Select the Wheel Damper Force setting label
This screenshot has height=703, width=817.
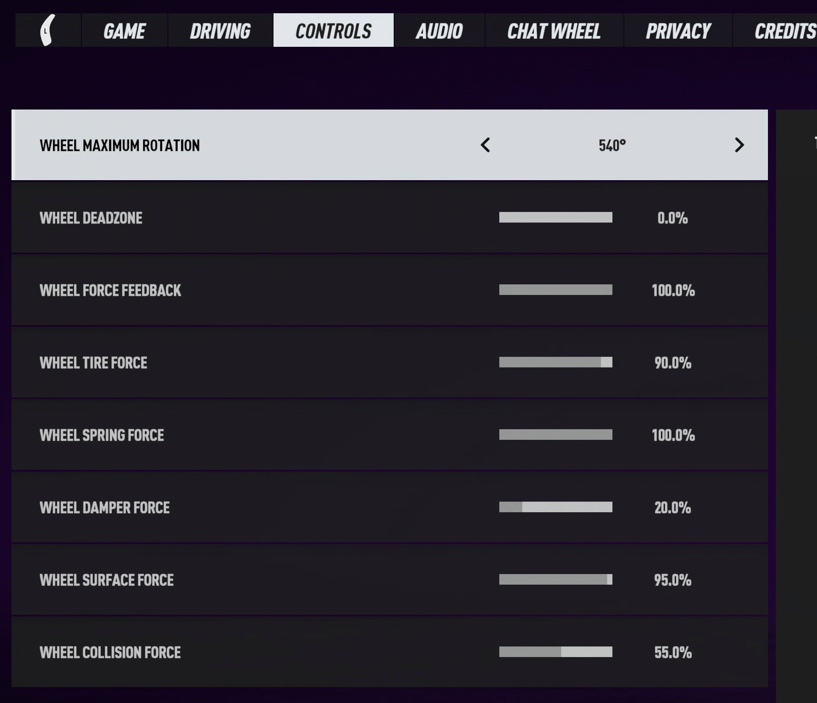pyautogui.click(x=105, y=507)
